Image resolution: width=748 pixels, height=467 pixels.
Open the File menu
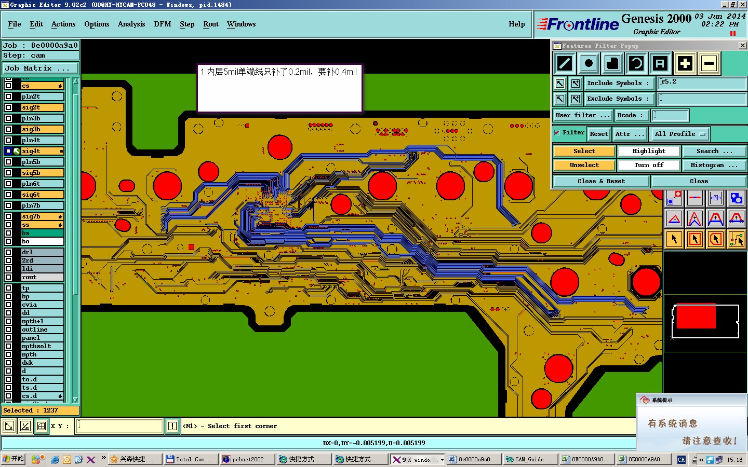[x=15, y=24]
